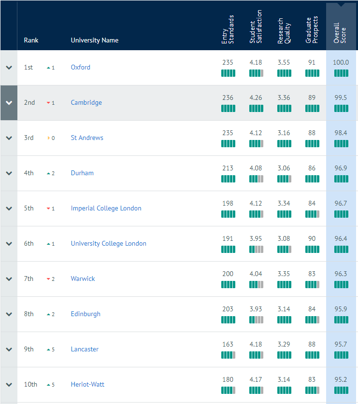Click Durham's Research Quality bar indicator

click(x=284, y=179)
